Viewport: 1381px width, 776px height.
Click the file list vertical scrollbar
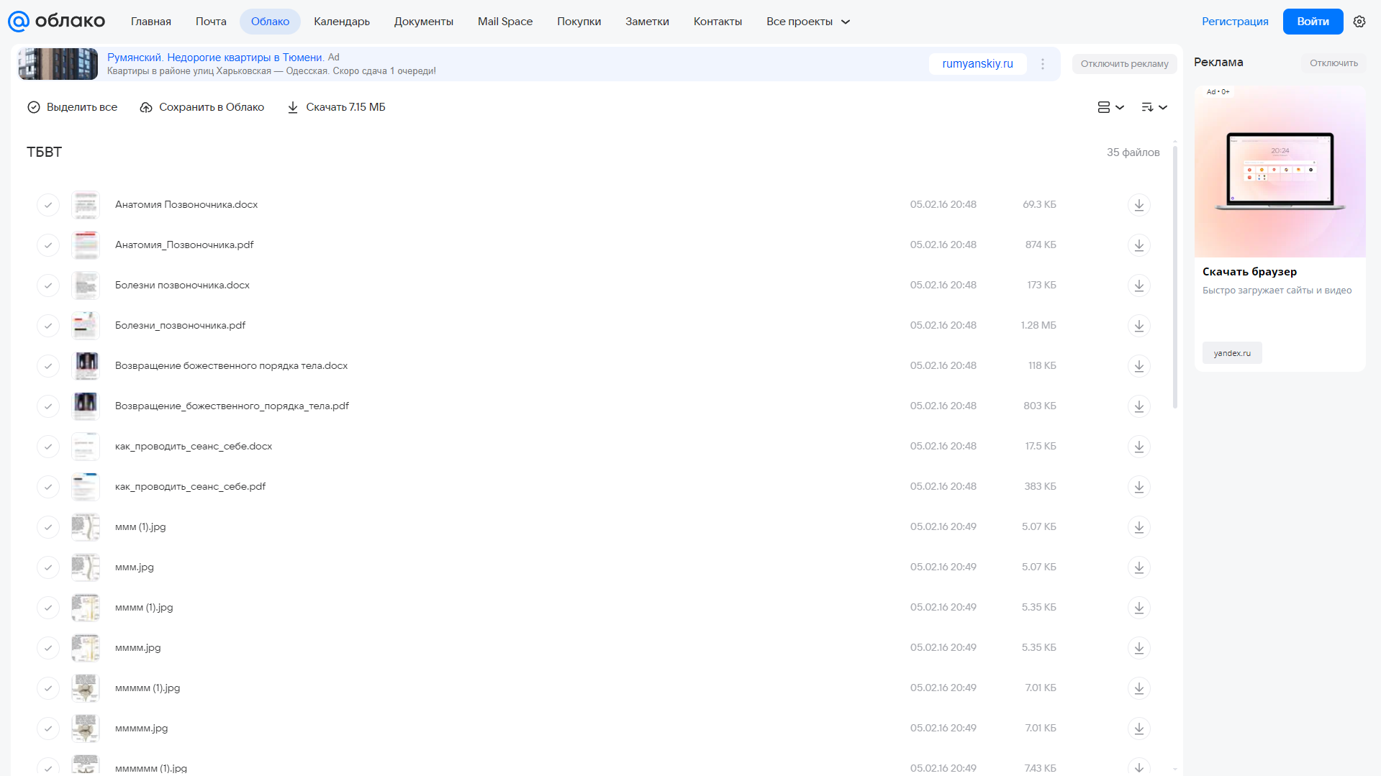point(1175,277)
